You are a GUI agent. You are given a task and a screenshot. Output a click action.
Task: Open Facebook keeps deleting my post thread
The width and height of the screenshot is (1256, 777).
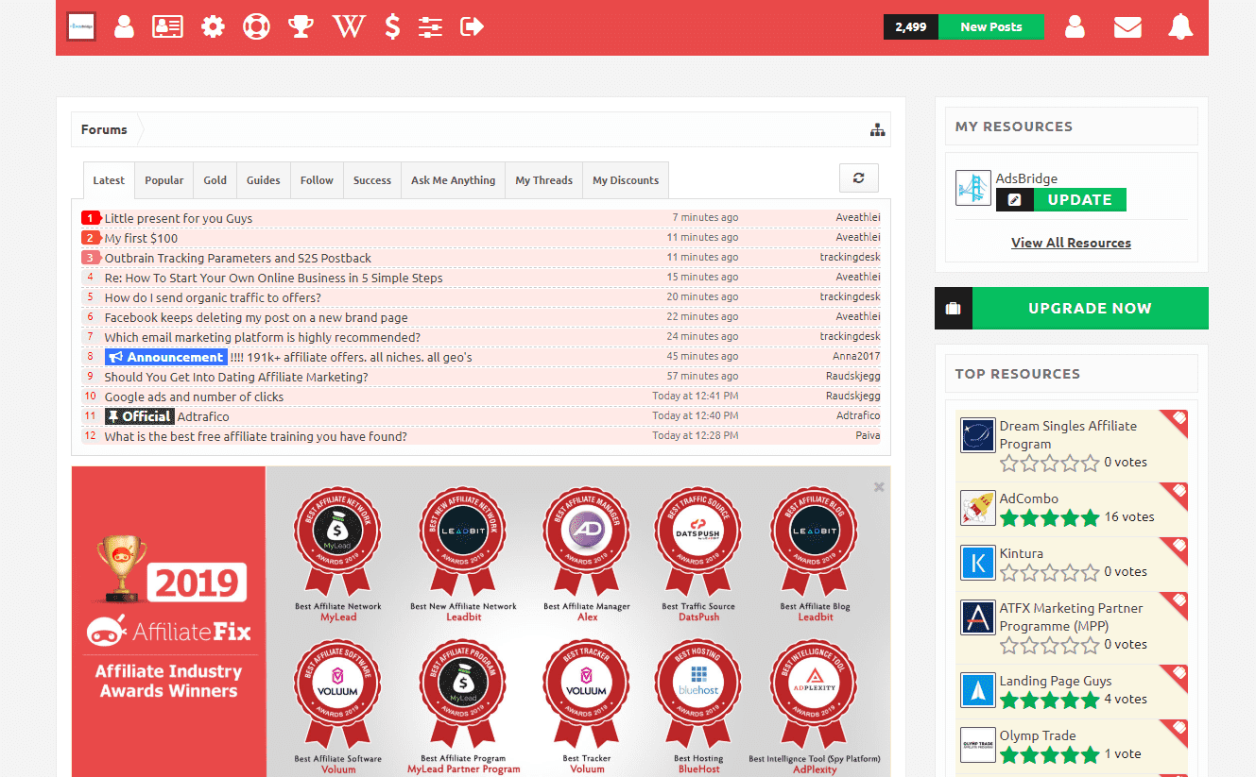[256, 317]
